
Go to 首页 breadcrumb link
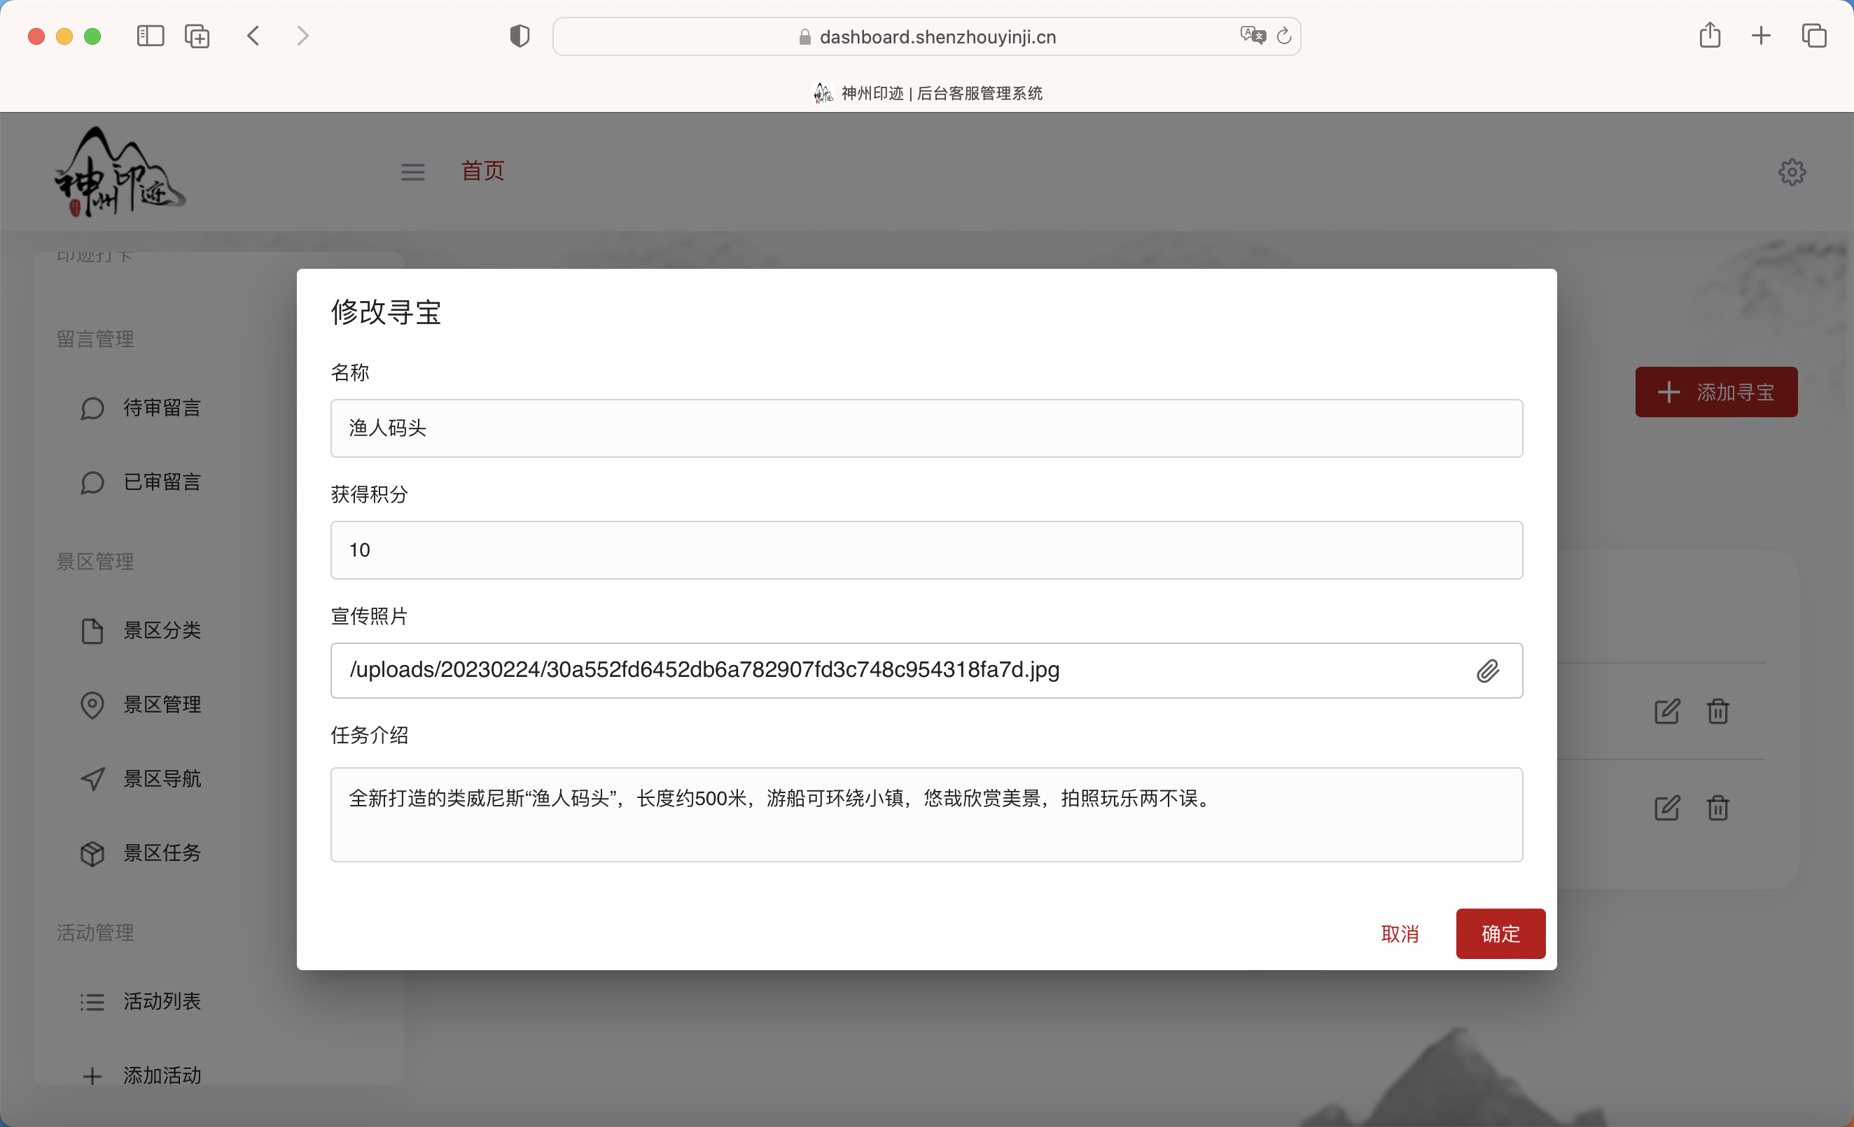click(x=482, y=171)
